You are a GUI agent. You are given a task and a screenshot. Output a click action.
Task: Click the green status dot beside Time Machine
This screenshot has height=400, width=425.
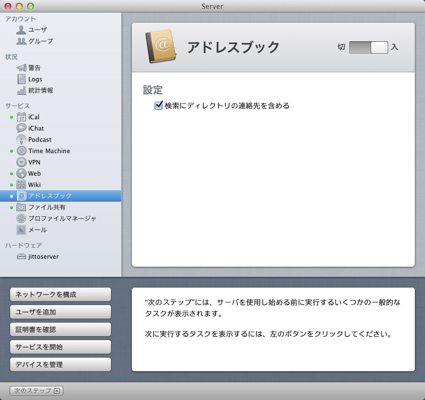tap(11, 151)
